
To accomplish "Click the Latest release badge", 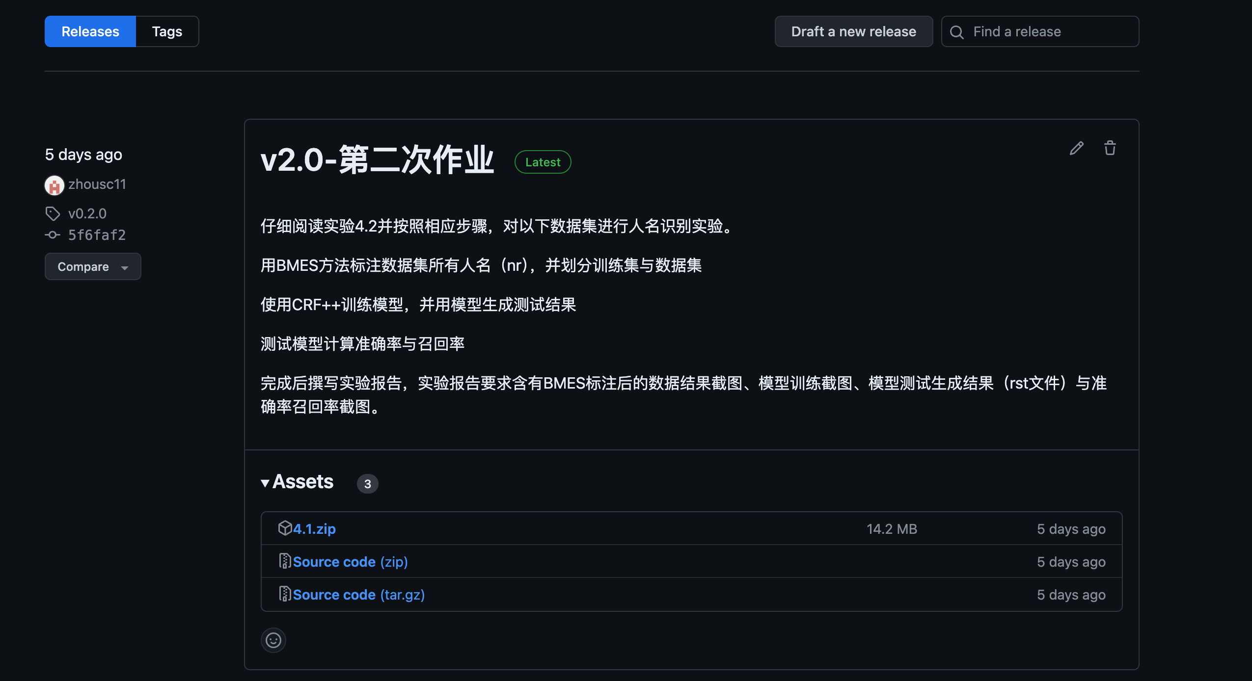I will point(543,161).
